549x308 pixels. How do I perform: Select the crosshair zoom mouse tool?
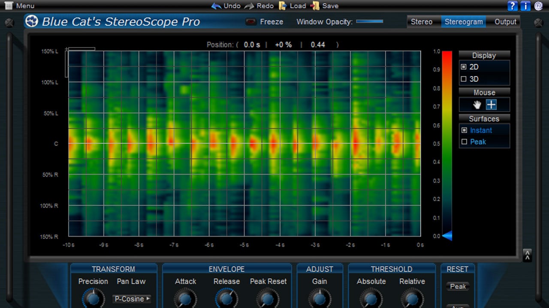coord(491,104)
